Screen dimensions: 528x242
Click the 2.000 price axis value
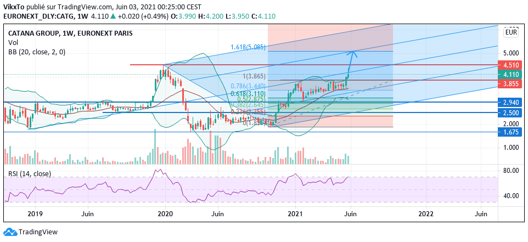tap(511, 123)
